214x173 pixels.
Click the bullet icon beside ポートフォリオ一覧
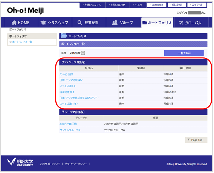pyautogui.click(x=10, y=42)
